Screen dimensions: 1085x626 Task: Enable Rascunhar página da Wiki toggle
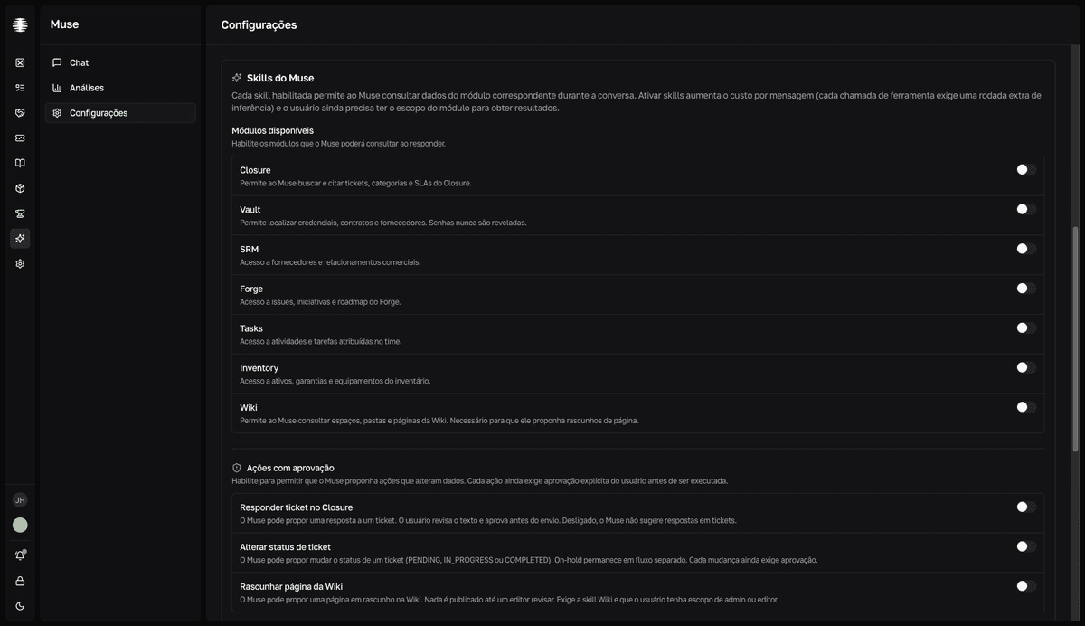[1026, 586]
